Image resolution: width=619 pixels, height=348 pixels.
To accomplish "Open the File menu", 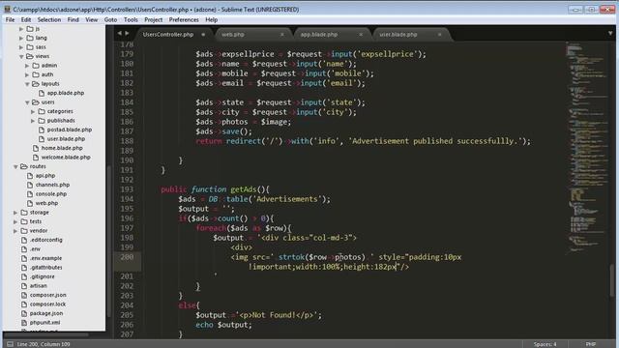I will point(10,19).
